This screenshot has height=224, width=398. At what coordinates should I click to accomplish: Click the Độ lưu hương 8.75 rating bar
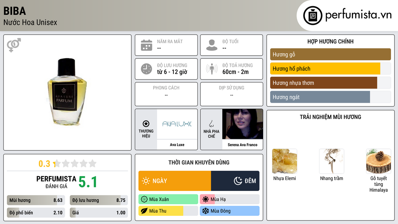(99, 200)
